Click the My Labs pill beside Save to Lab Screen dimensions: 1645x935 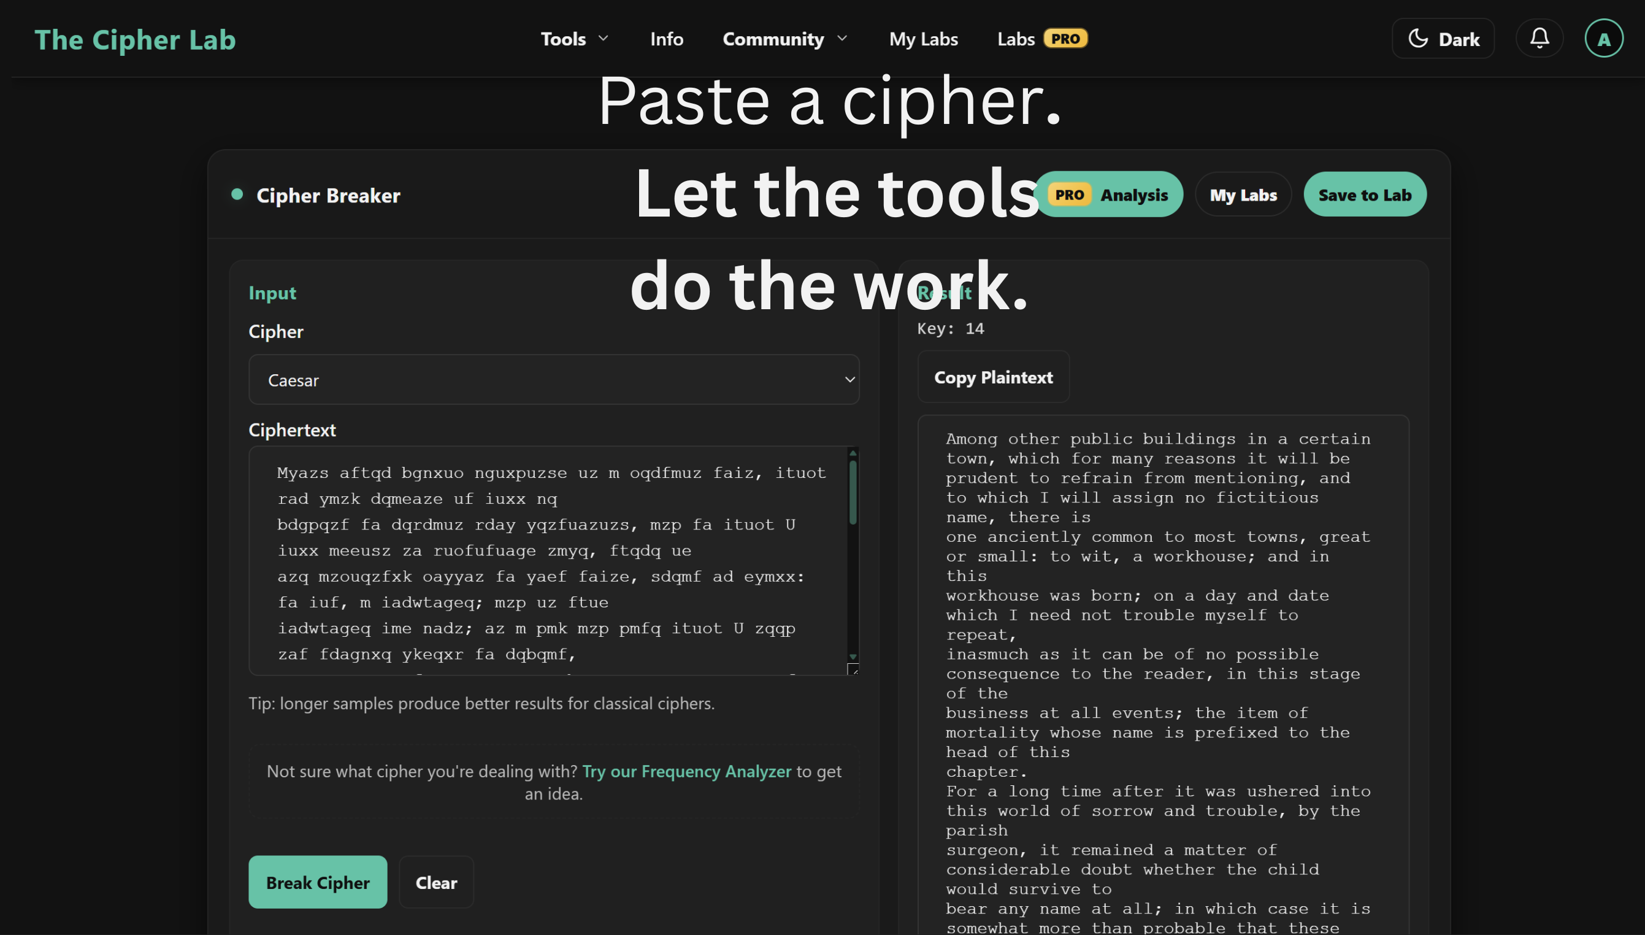click(1243, 194)
